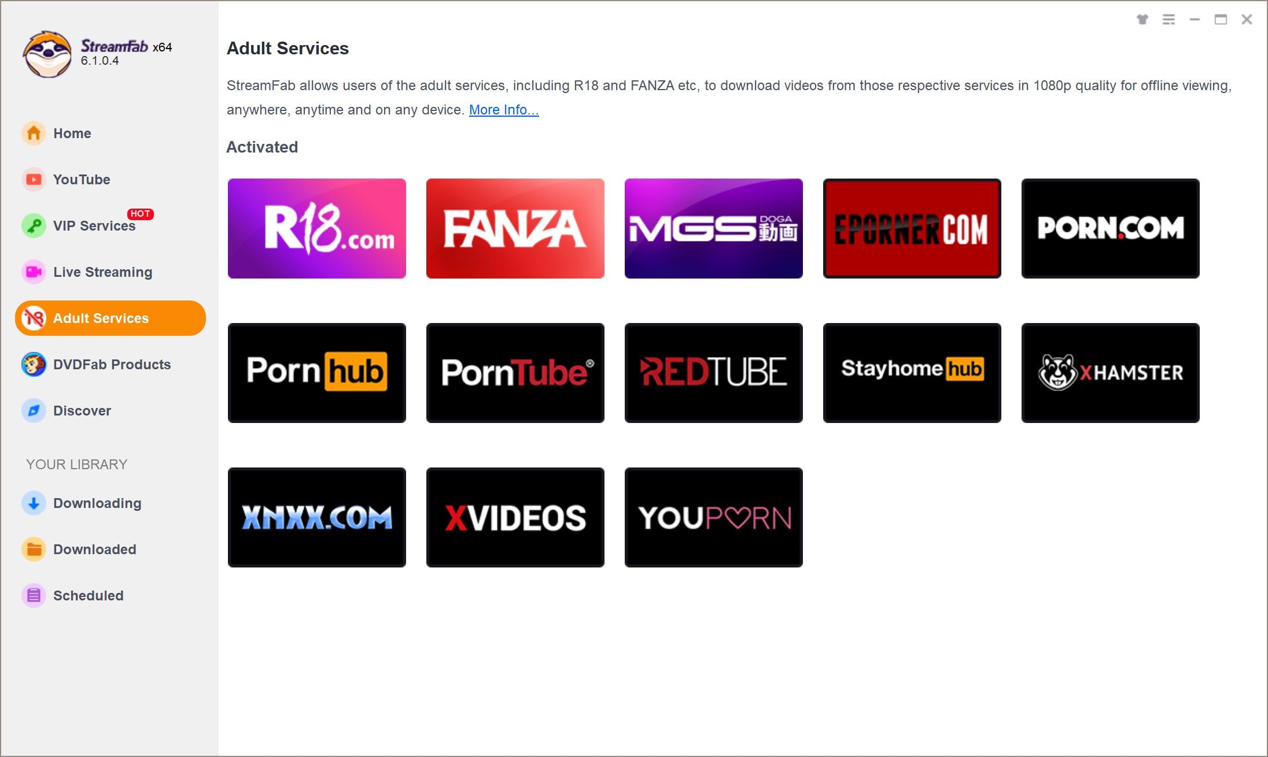Expand the Discover section
This screenshot has height=757, width=1268.
[83, 410]
